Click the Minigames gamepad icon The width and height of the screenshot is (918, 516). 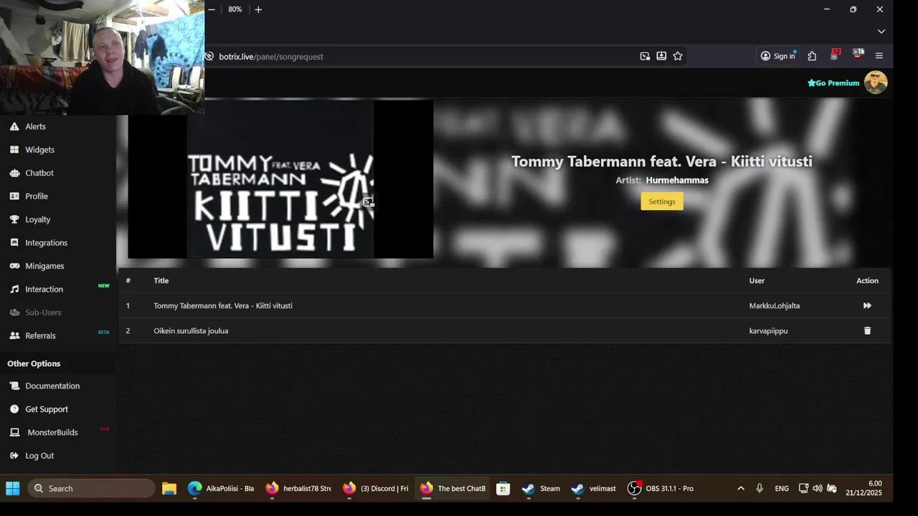14,266
